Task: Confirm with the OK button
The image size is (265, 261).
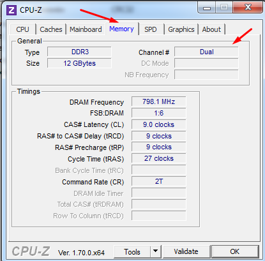Action: click(235, 251)
